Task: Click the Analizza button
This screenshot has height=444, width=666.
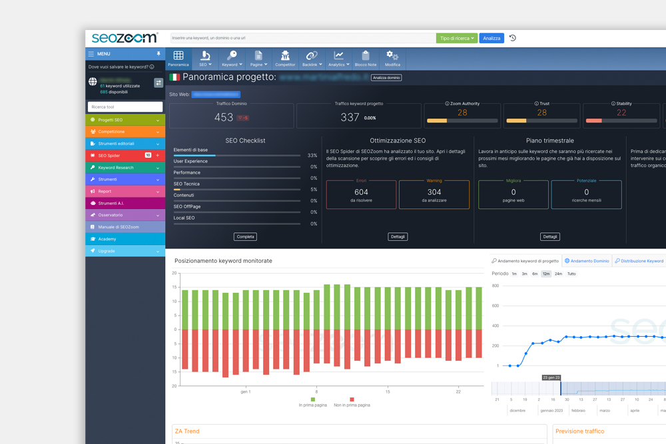Action: (x=492, y=38)
